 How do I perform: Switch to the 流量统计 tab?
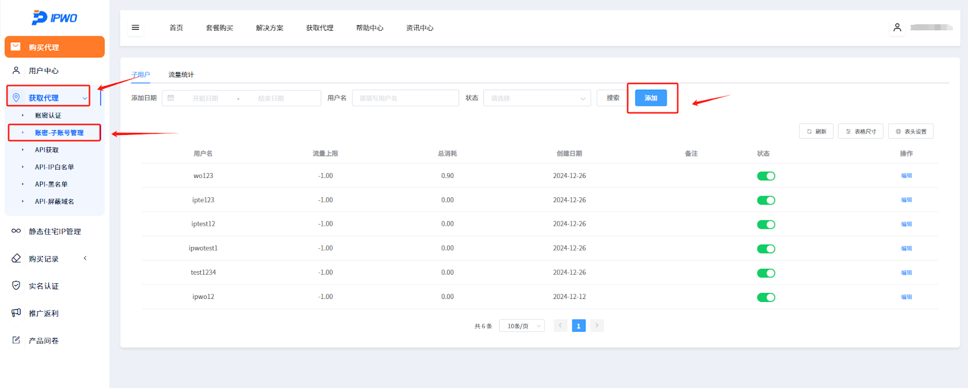(x=181, y=74)
